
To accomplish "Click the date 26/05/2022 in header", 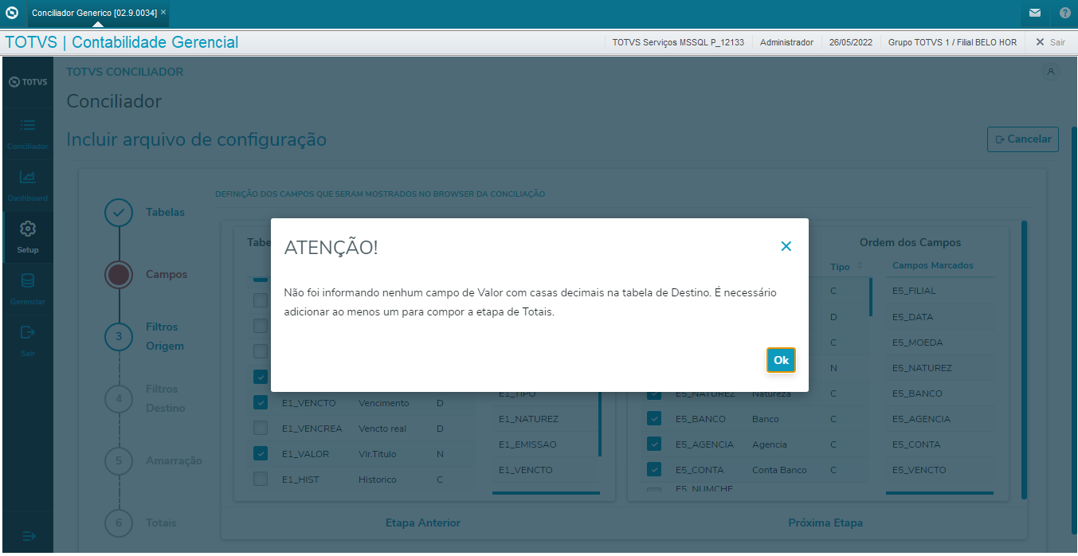I will (x=851, y=42).
